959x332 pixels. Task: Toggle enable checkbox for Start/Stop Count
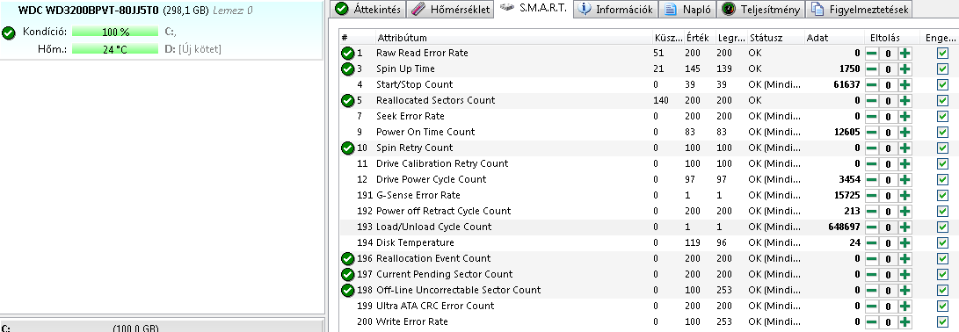(942, 85)
